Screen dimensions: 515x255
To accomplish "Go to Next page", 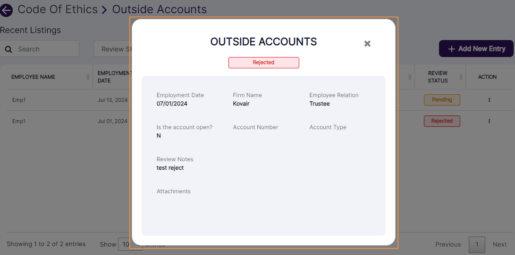I will pos(499,244).
